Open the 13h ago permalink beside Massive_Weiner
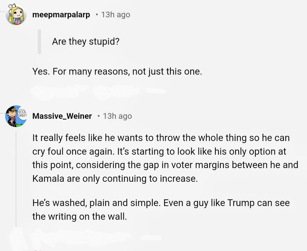307x251 pixels. (x=117, y=116)
